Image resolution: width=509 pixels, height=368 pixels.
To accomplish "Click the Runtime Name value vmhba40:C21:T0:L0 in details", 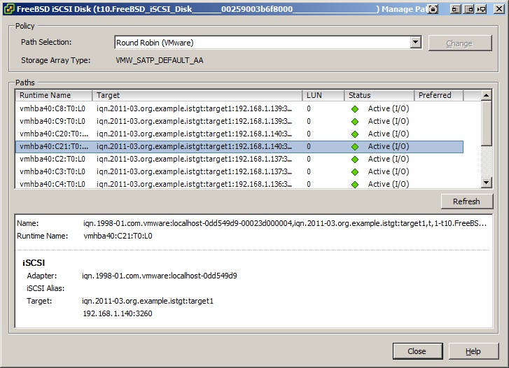I will pos(118,236).
